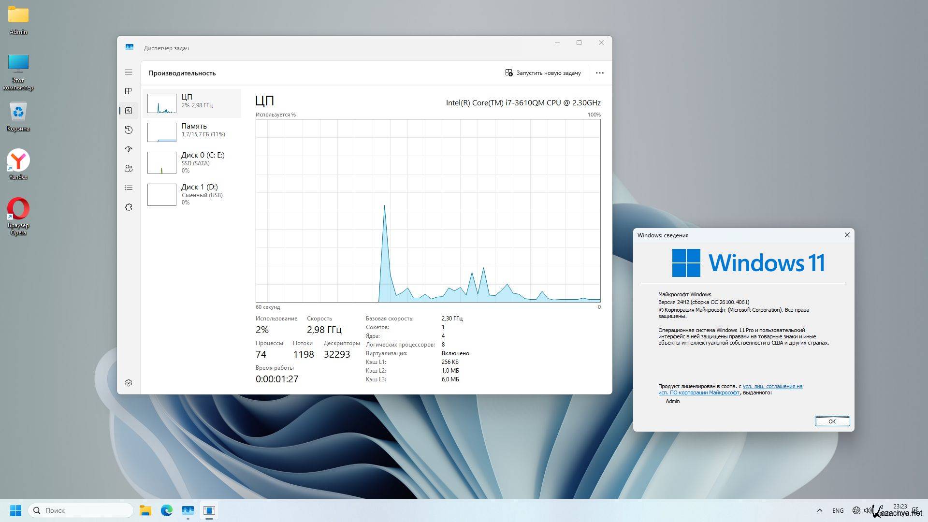Select the Memory performance item
Image resolution: width=928 pixels, height=522 pixels.
click(x=192, y=132)
